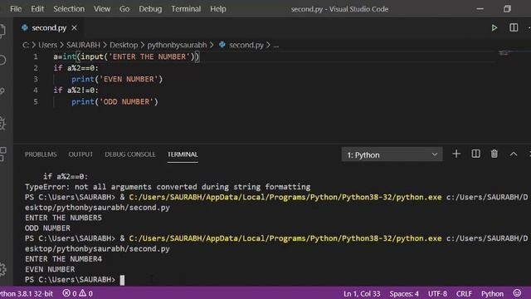Select the second.py editor tab
Viewport: 531px width, 299px height.
coord(49,27)
